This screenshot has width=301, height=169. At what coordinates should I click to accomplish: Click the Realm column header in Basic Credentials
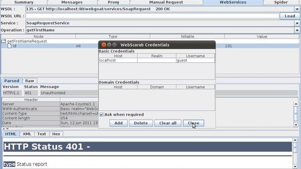(157, 56)
